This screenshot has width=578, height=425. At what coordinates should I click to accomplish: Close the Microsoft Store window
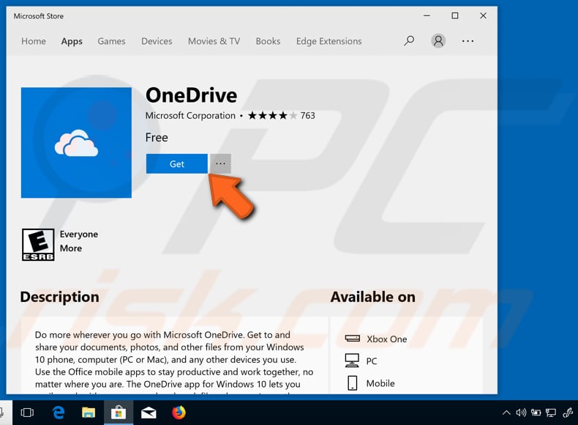(484, 16)
